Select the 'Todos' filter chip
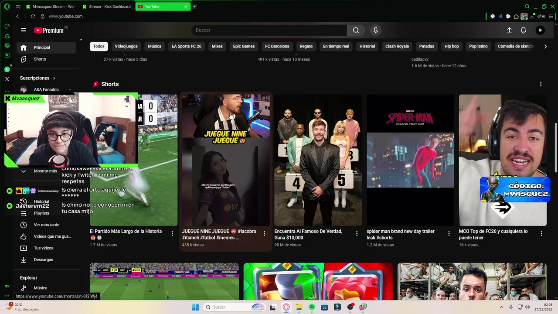This screenshot has width=558, height=314. tap(99, 46)
